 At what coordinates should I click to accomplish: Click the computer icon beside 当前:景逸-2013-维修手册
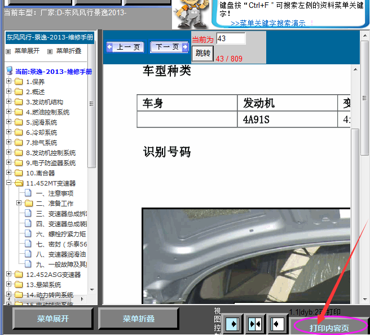tap(10, 70)
